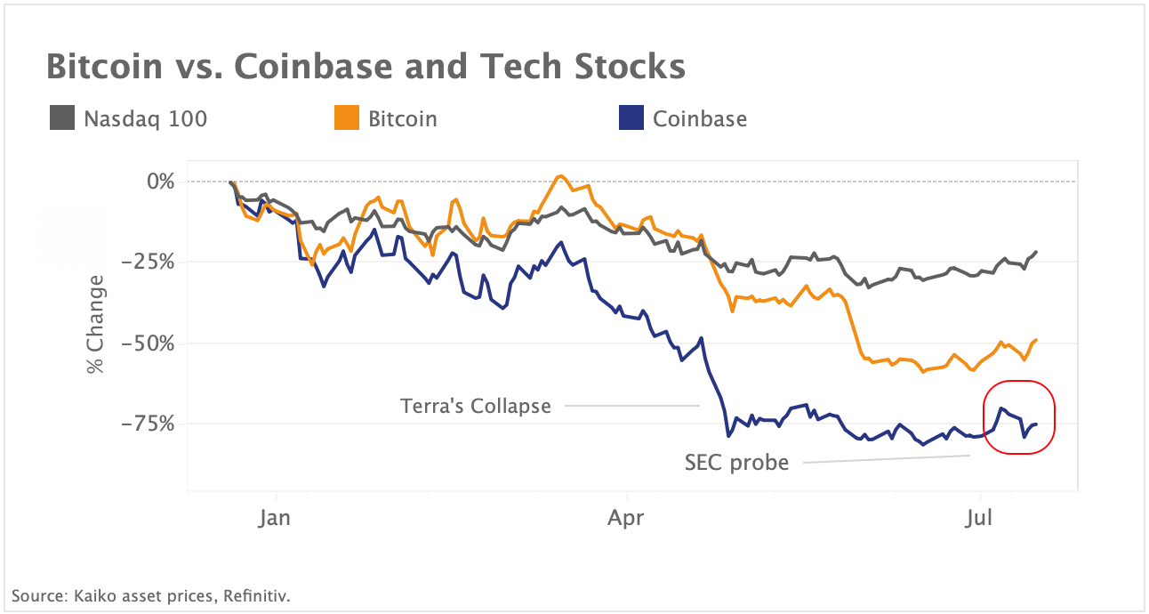The width and height of the screenshot is (1149, 614).
Task: Click the −75% y-axis label
Action: (x=149, y=424)
